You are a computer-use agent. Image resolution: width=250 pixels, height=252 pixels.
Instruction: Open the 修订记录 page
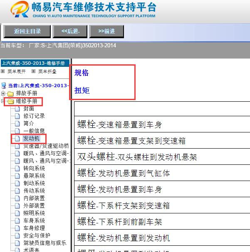[34, 116]
